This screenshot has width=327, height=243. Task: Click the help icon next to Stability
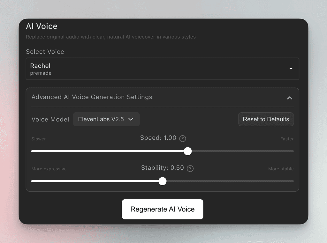point(190,168)
